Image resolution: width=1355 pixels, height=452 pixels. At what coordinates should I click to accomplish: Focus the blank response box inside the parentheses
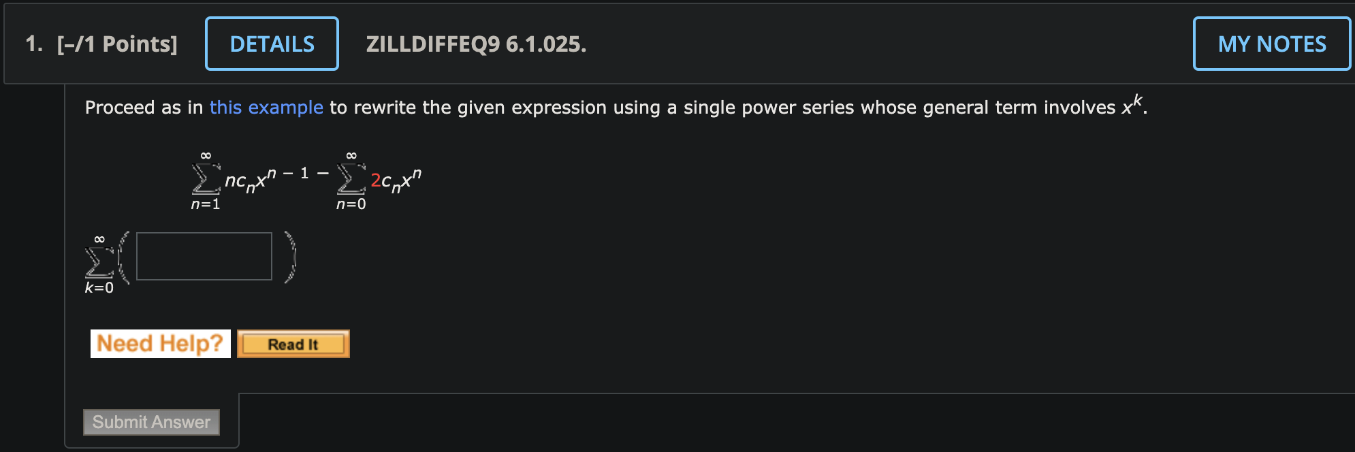pos(204,256)
